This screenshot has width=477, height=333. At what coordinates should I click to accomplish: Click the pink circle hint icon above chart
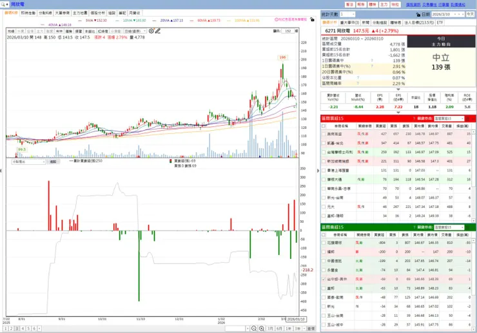click(277, 19)
